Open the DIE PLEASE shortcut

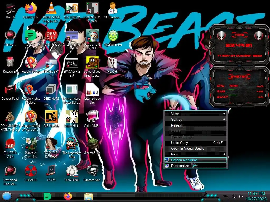pyautogui.click(x=51, y=117)
